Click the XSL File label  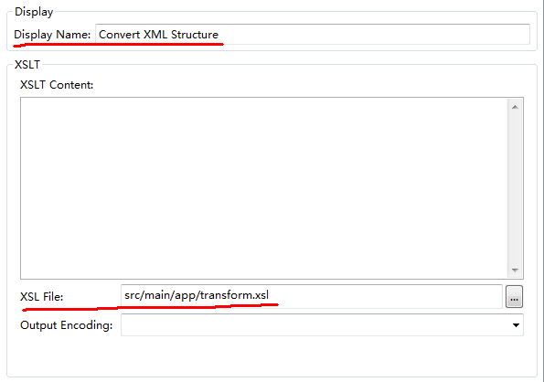click(x=42, y=297)
